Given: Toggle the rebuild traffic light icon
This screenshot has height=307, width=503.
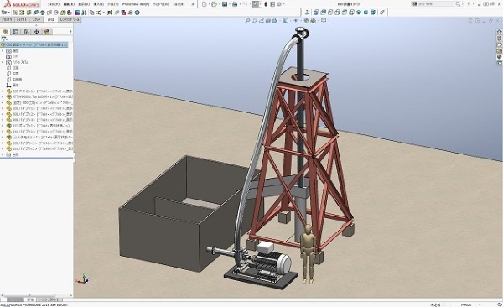Looking at the screenshot, I should tap(266, 4).
